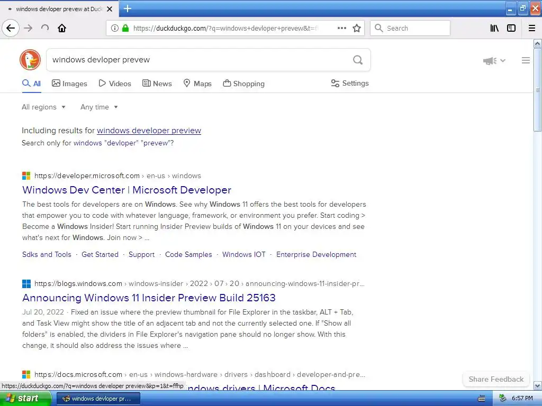Click the developer.microsoft.com result URL
Image resolution: width=542 pixels, height=406 pixels.
pyautogui.click(x=118, y=176)
